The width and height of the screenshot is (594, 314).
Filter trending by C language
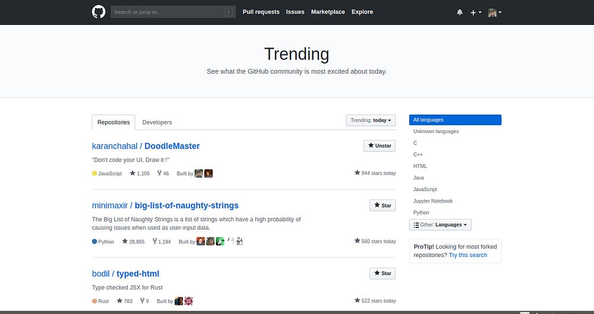click(415, 143)
